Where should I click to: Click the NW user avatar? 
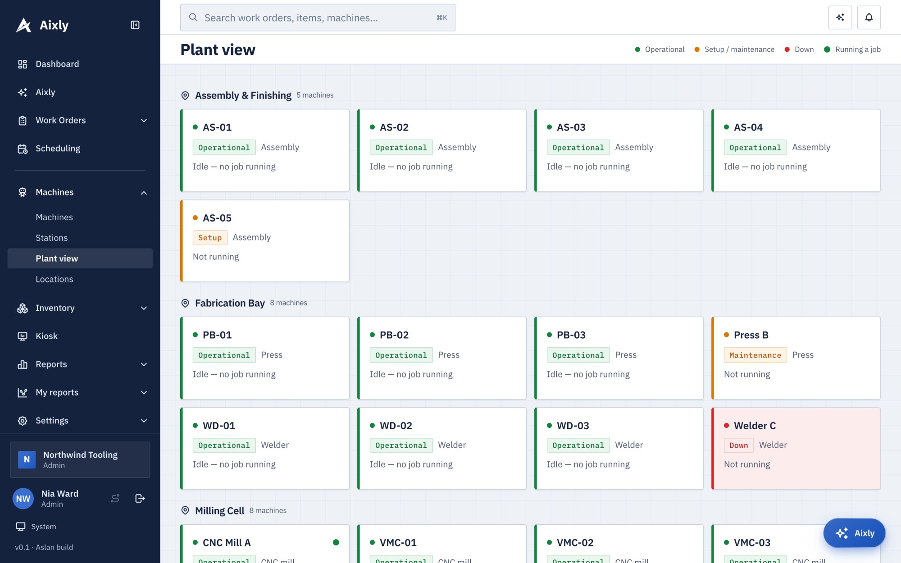point(23,499)
